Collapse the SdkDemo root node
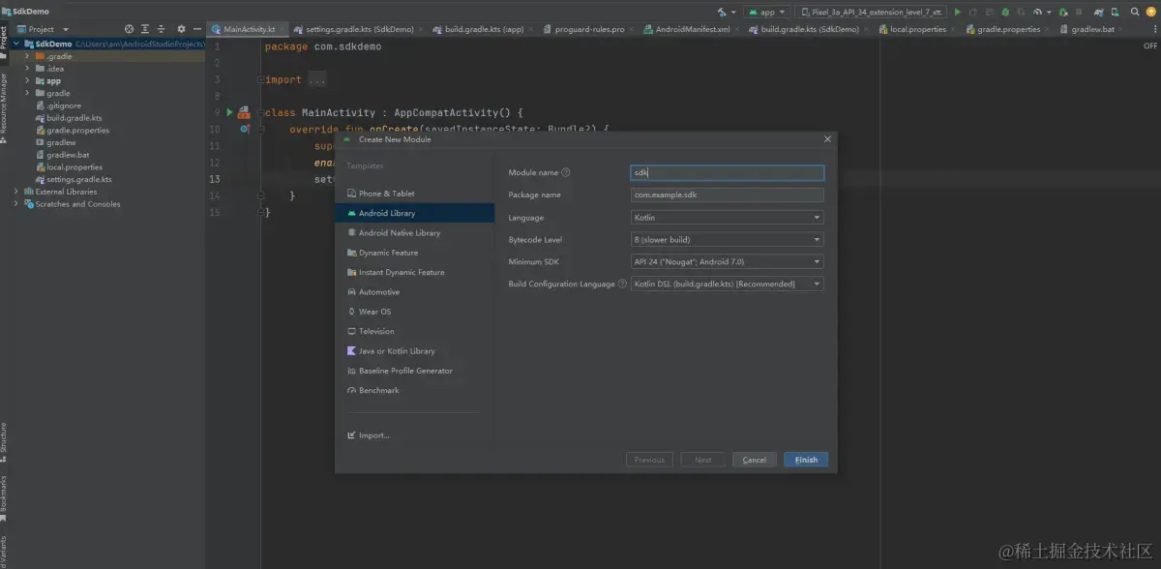This screenshot has height=569, width=1161. [x=16, y=44]
